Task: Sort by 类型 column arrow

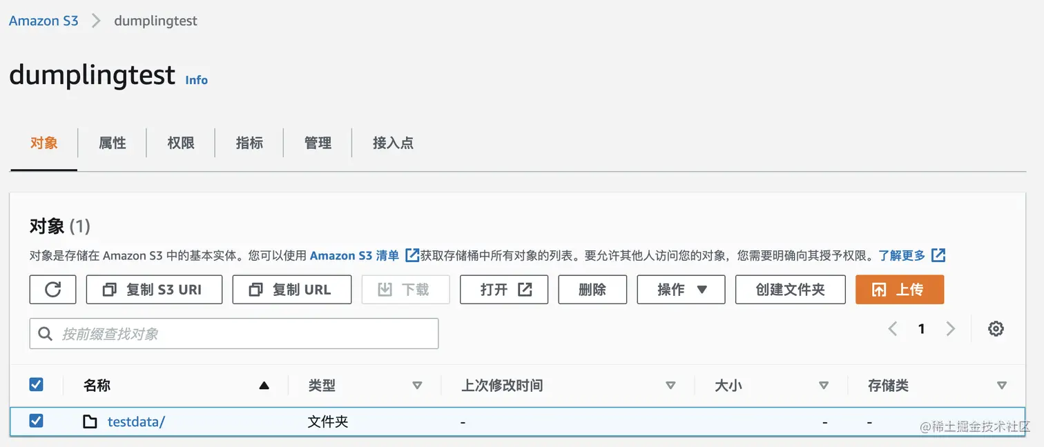Action: tap(417, 386)
